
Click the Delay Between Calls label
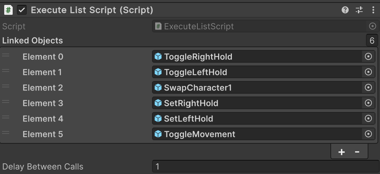(43, 167)
